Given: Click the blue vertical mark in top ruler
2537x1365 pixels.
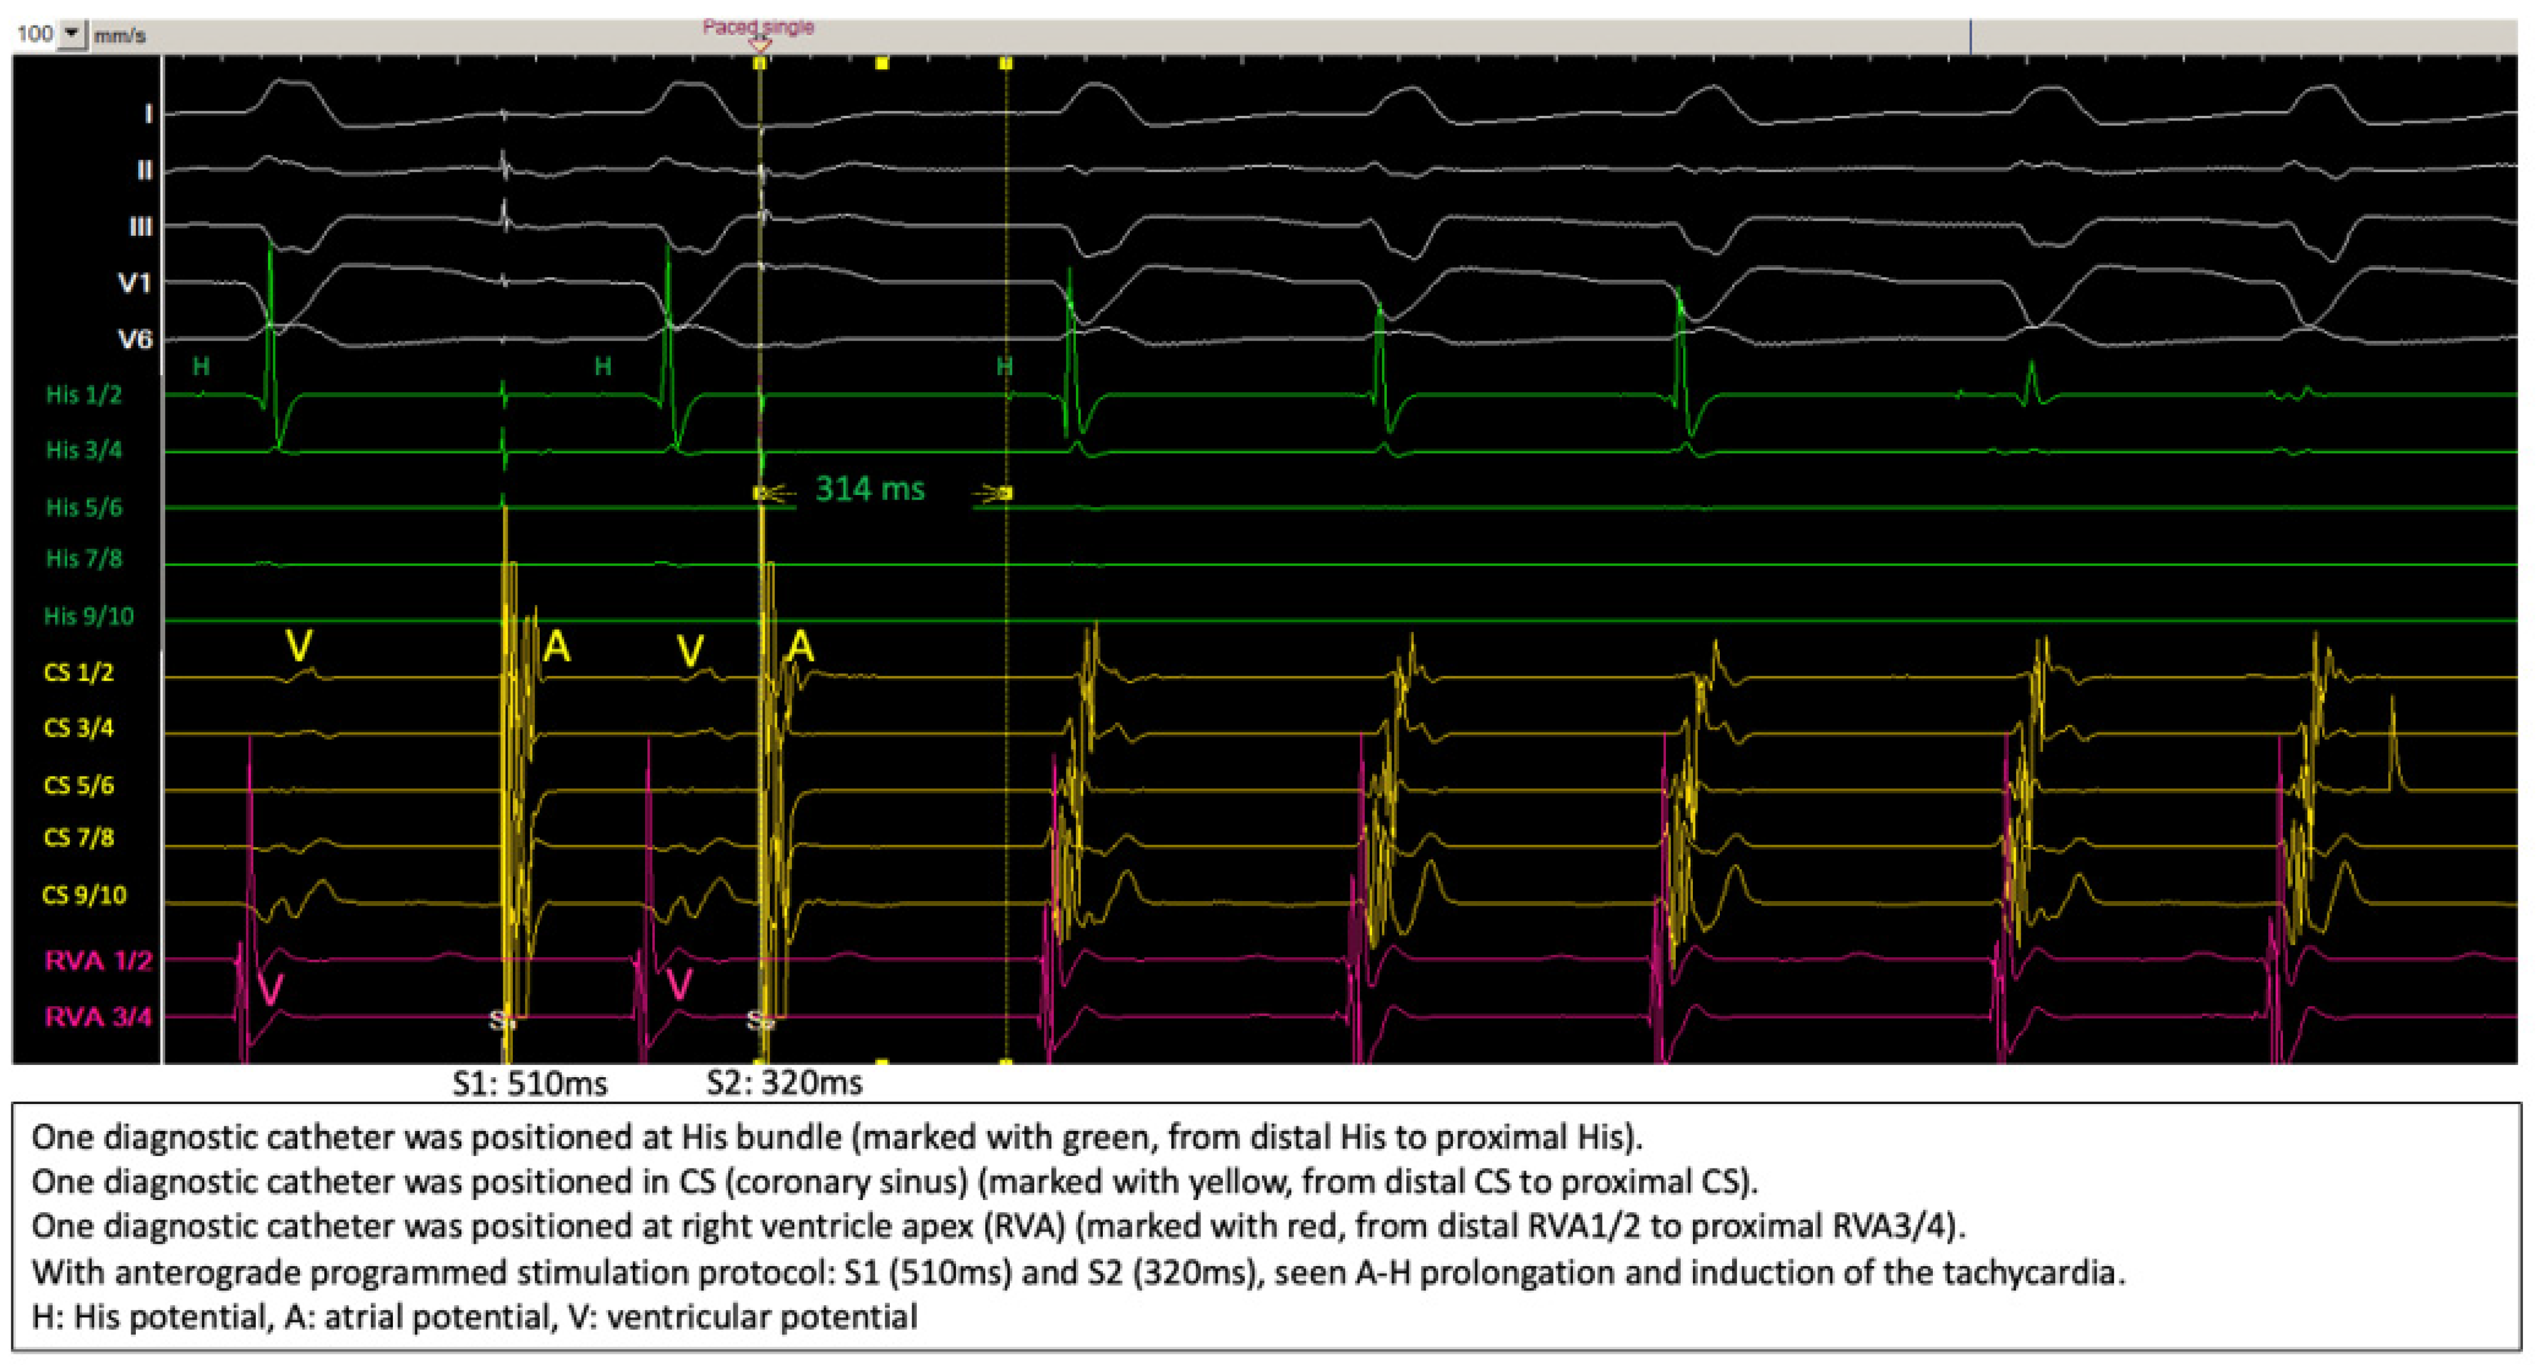Looking at the screenshot, I should pyautogui.click(x=1971, y=36).
